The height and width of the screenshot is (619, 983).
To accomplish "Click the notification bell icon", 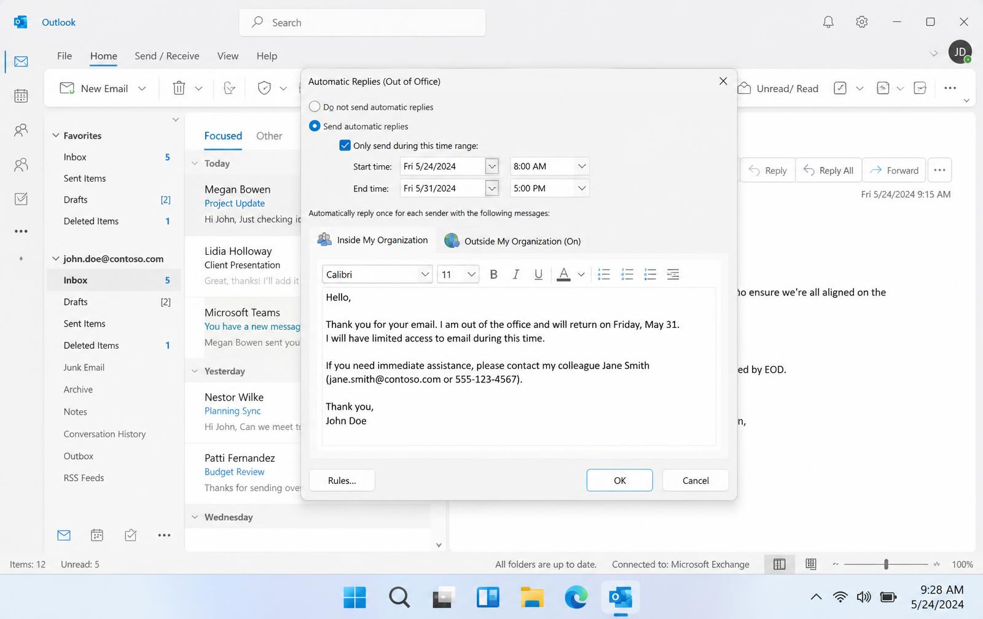I will 828,22.
